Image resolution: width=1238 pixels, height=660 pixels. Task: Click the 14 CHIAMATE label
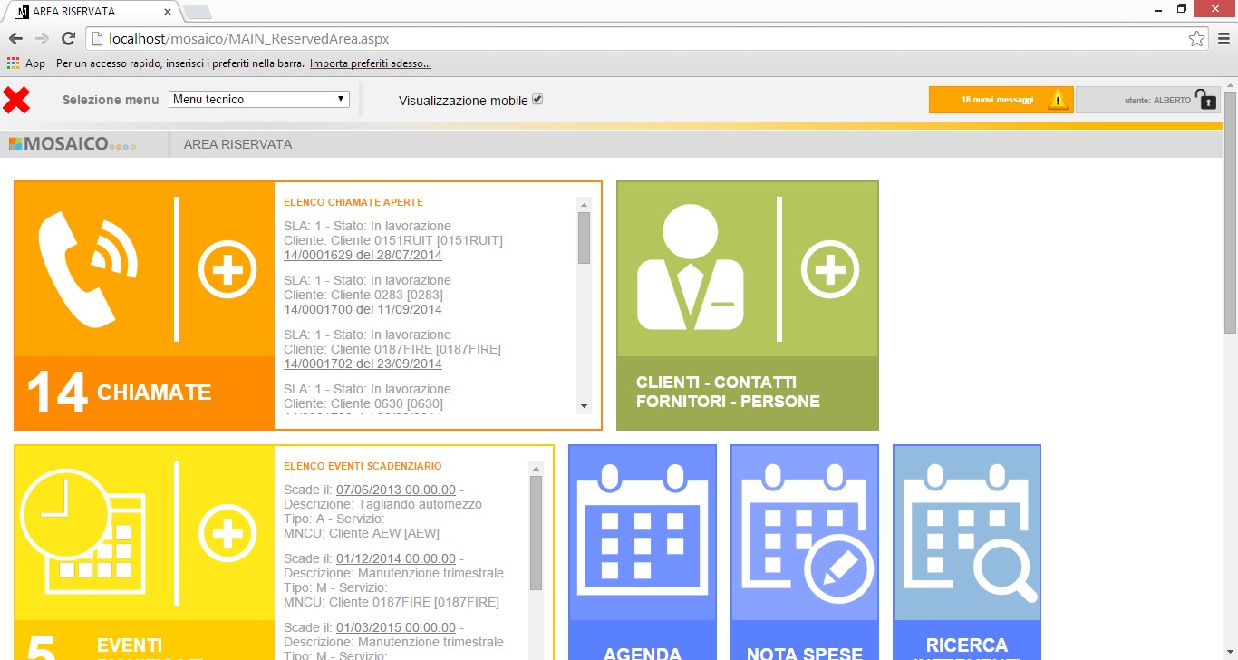[x=119, y=393]
